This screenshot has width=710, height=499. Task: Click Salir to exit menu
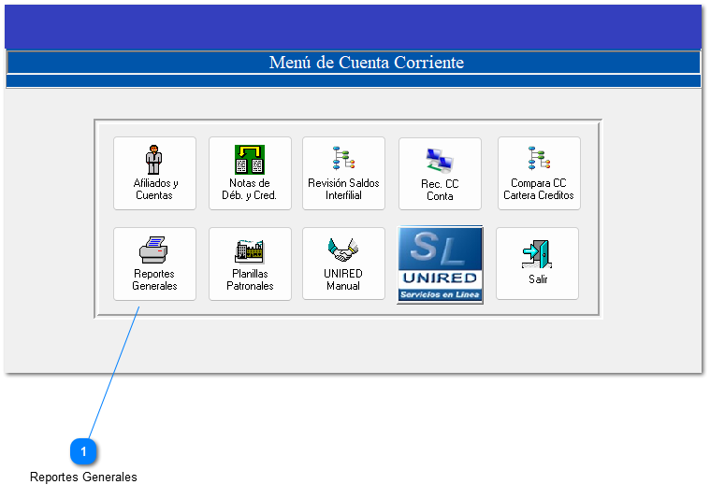coord(537,264)
